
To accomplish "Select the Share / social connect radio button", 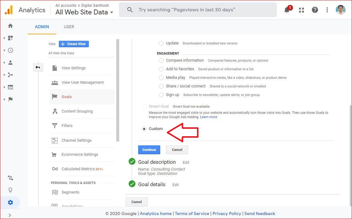I will point(161,86).
